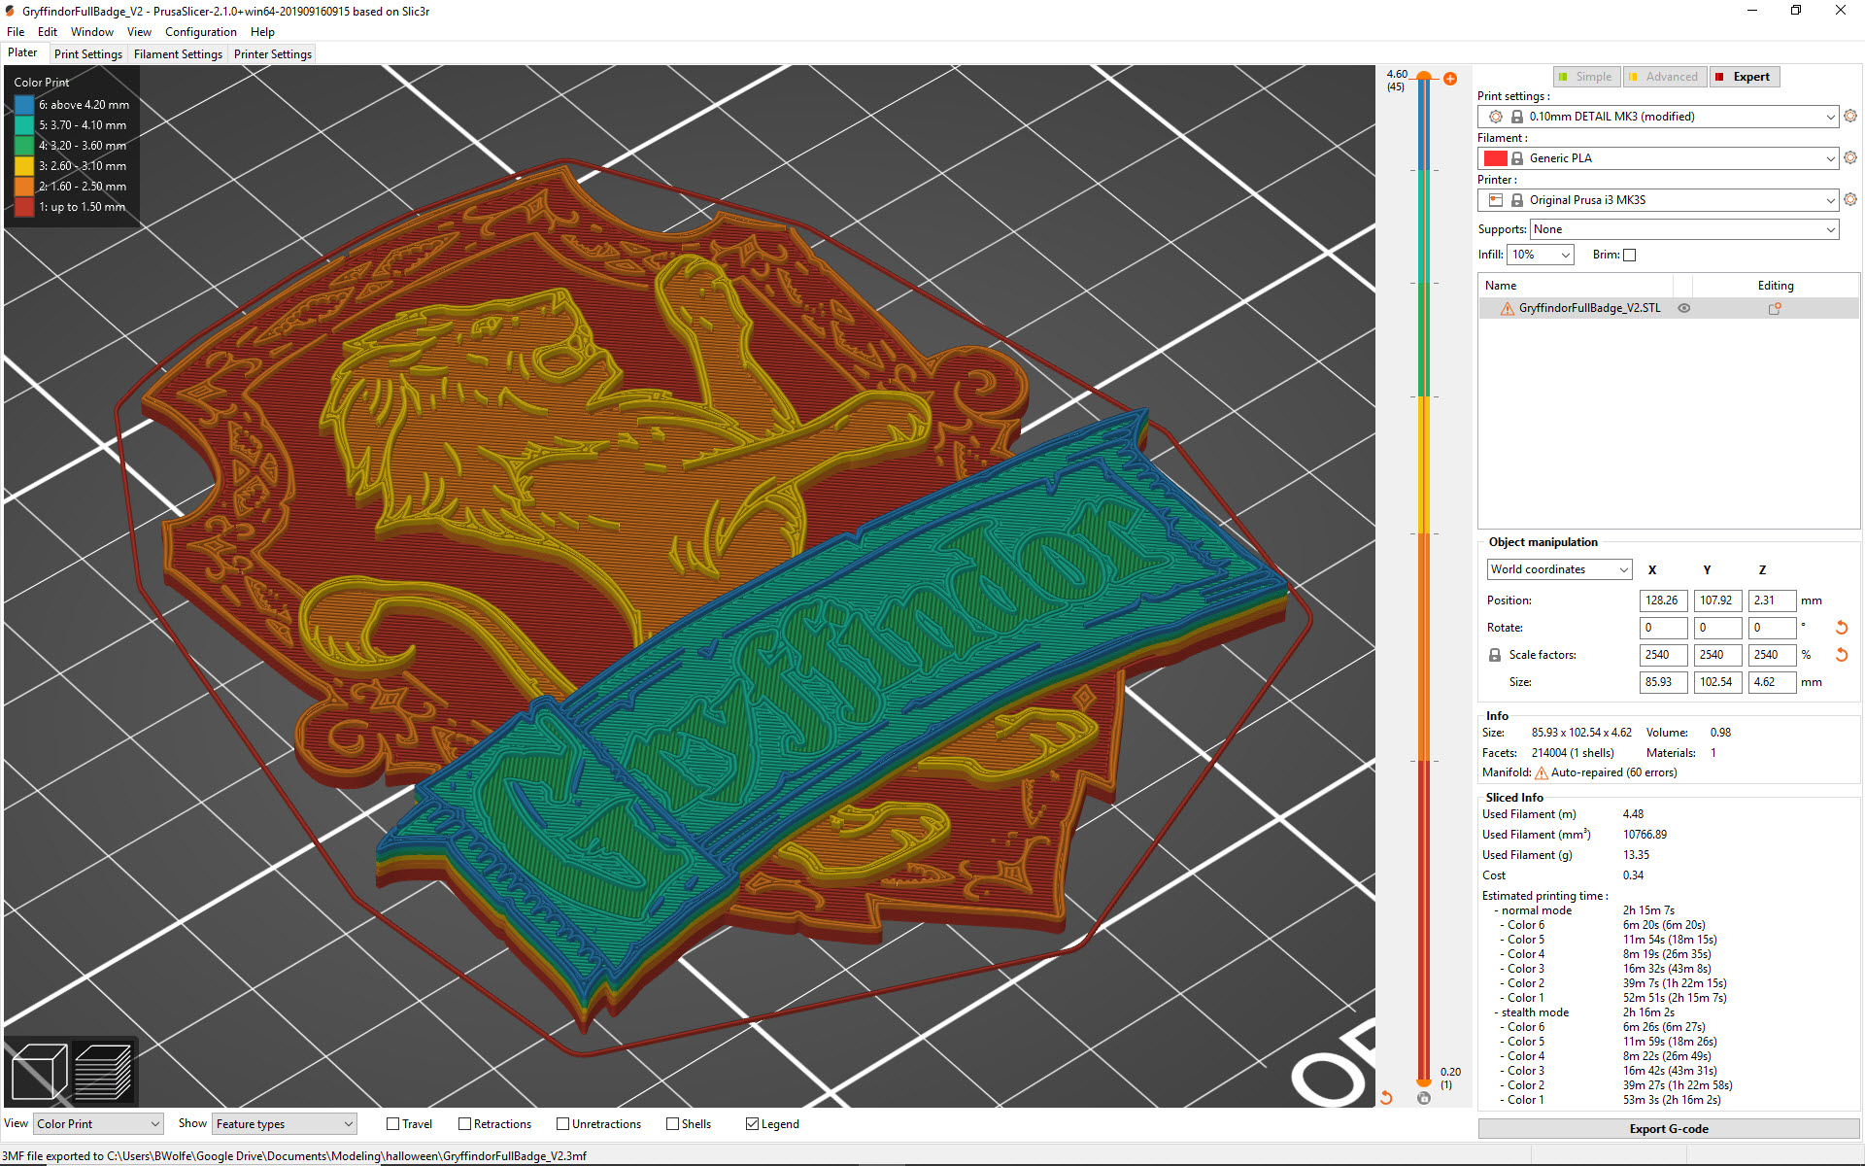Viewport: 1865px width, 1166px height.
Task: Toggle visibility of GryffindorFullBadge_V2.STL with the eye
Action: coord(1684,308)
